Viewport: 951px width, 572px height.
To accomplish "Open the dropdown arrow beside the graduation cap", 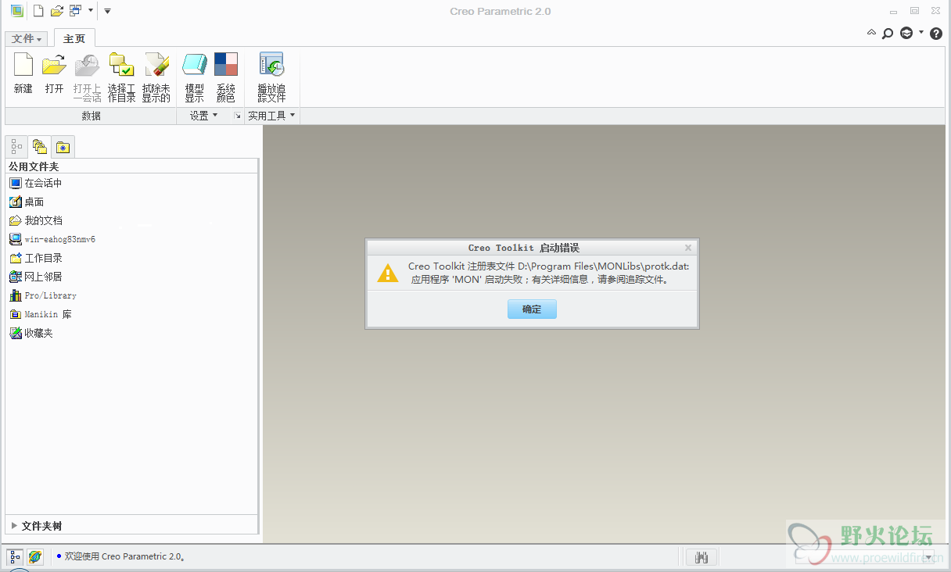I will pyautogui.click(x=921, y=33).
